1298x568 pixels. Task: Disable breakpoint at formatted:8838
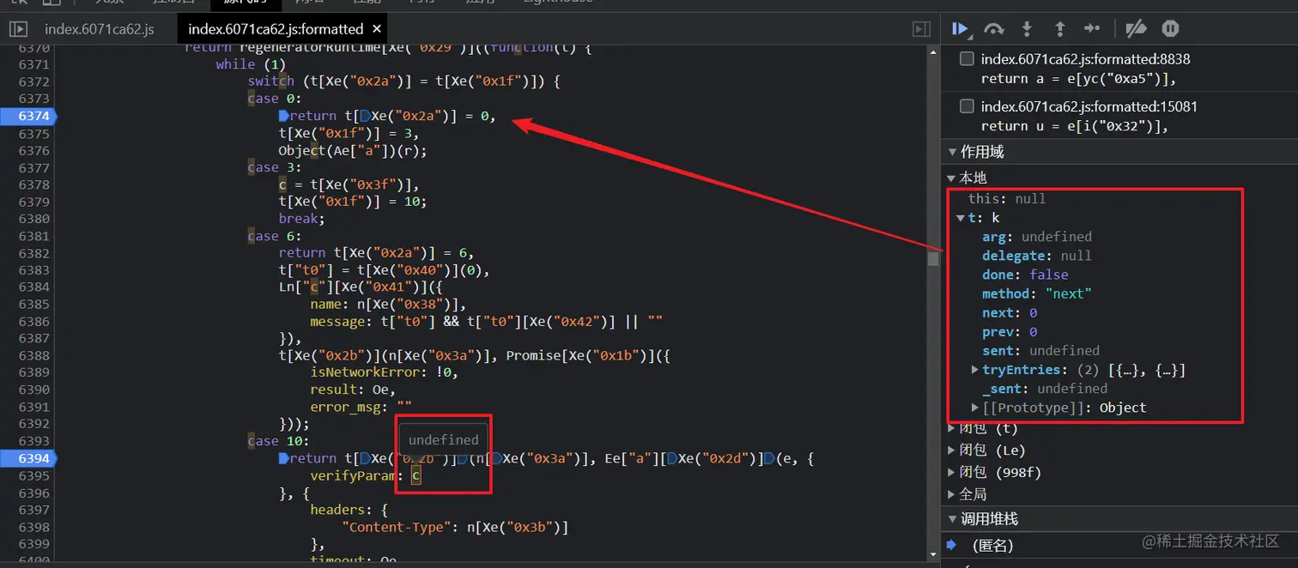[x=967, y=59]
